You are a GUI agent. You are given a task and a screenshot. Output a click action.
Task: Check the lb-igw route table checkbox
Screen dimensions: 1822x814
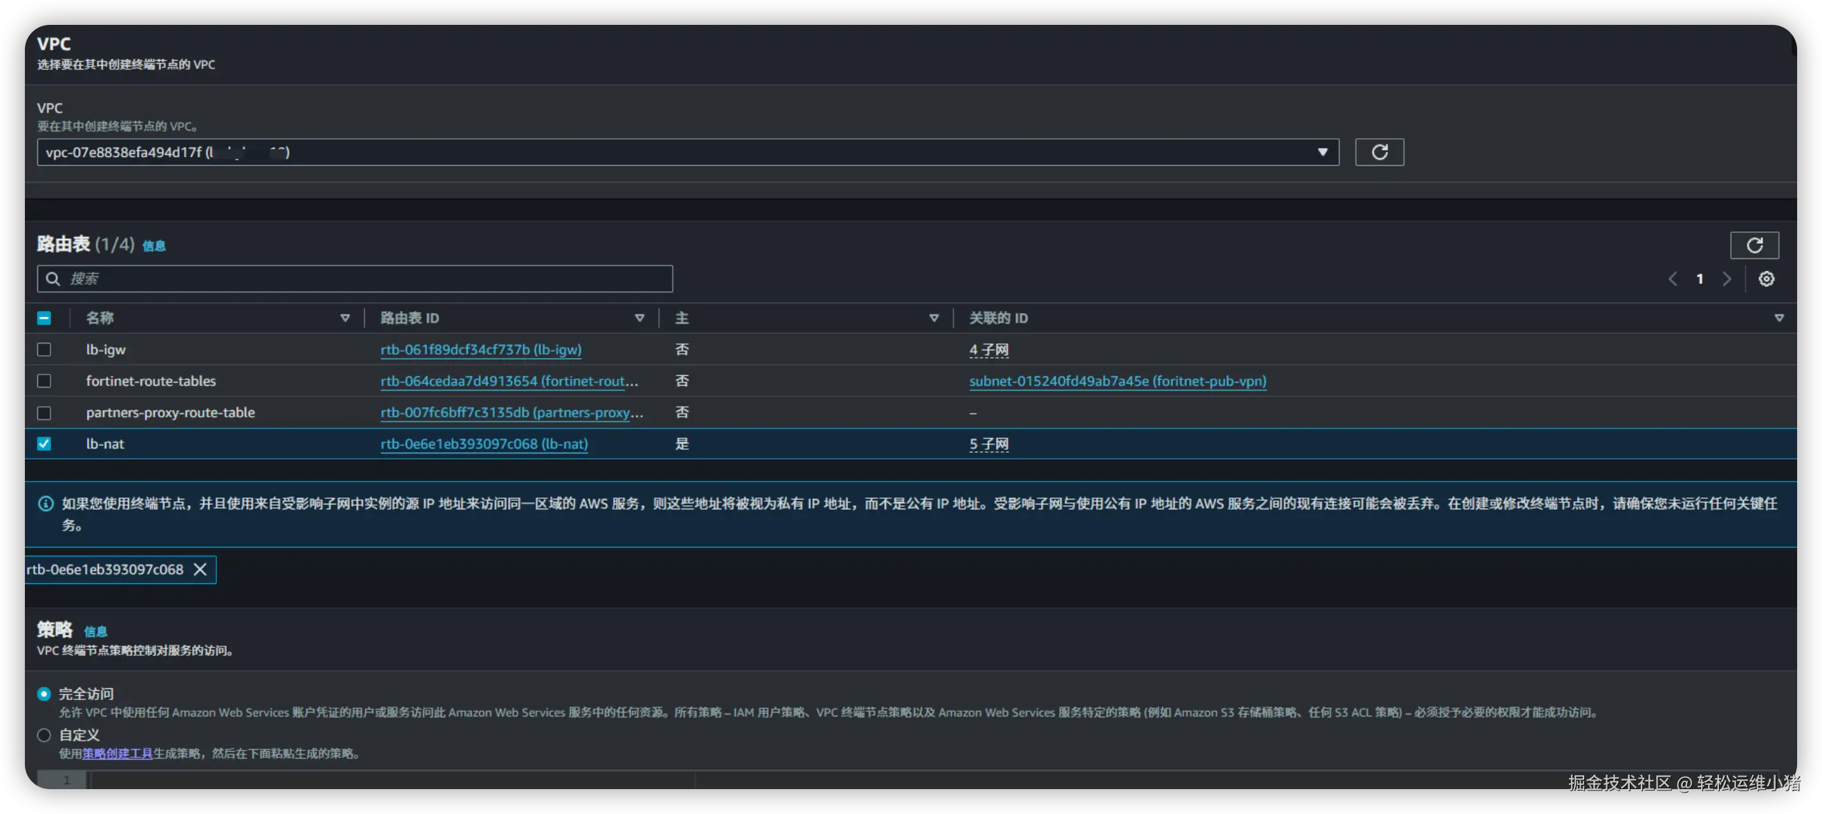(44, 350)
